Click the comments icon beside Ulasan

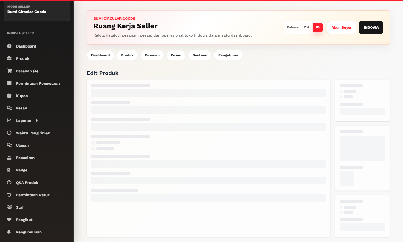point(9,145)
